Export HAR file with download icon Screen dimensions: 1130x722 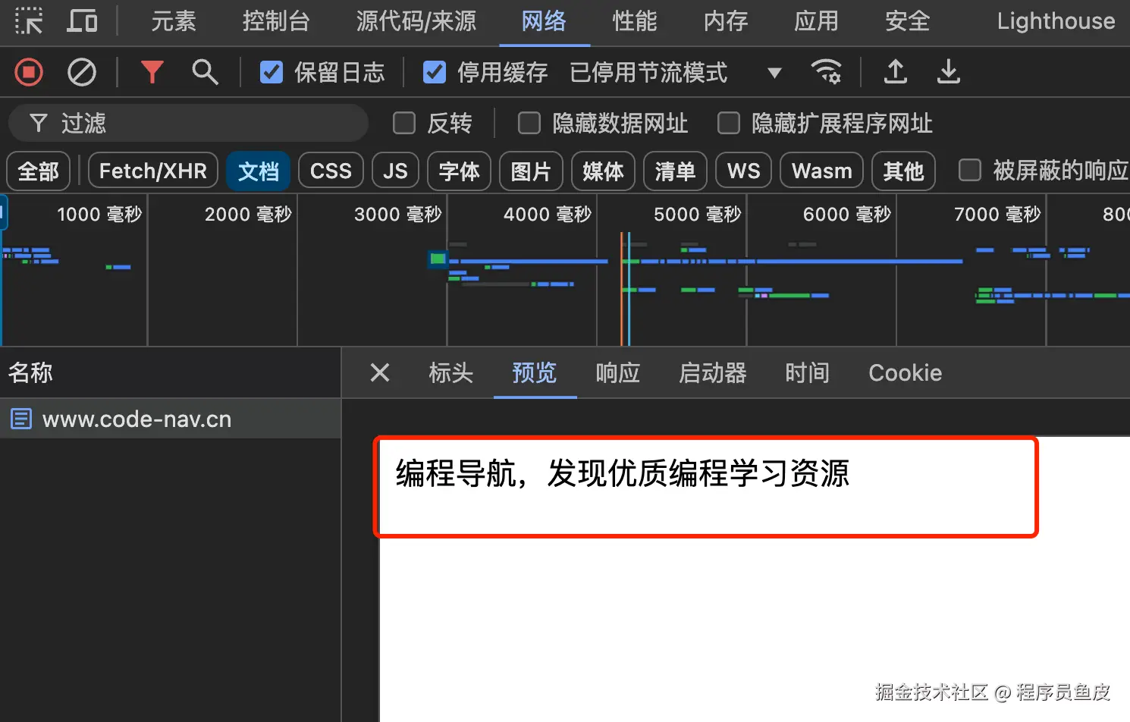pyautogui.click(x=949, y=72)
